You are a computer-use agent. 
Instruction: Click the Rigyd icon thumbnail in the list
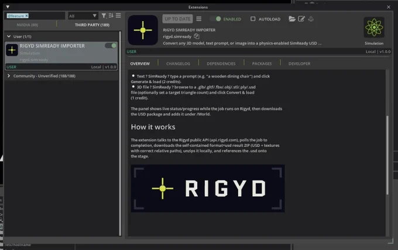coord(12,50)
